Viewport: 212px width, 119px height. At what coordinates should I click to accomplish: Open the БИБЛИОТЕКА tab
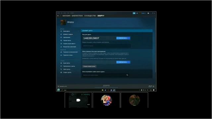(x=77, y=16)
